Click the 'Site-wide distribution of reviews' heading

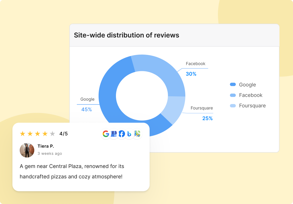(127, 35)
